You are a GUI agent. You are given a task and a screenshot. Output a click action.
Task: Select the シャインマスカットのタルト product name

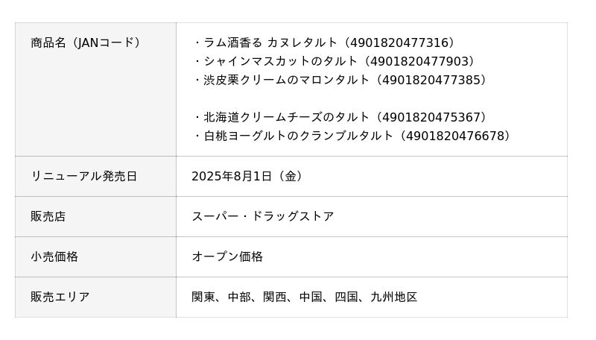pyautogui.click(x=281, y=61)
